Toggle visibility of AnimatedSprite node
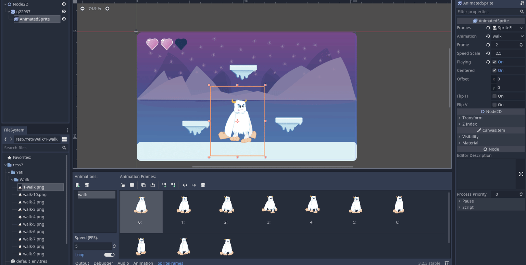526x265 pixels. click(64, 19)
